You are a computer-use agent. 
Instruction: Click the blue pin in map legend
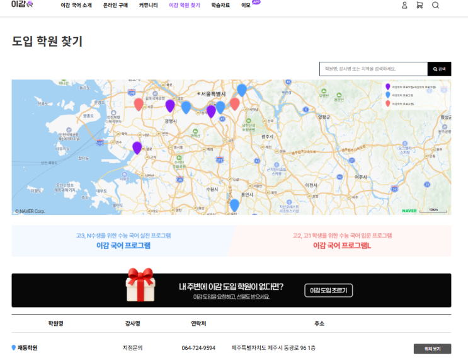[x=388, y=95]
